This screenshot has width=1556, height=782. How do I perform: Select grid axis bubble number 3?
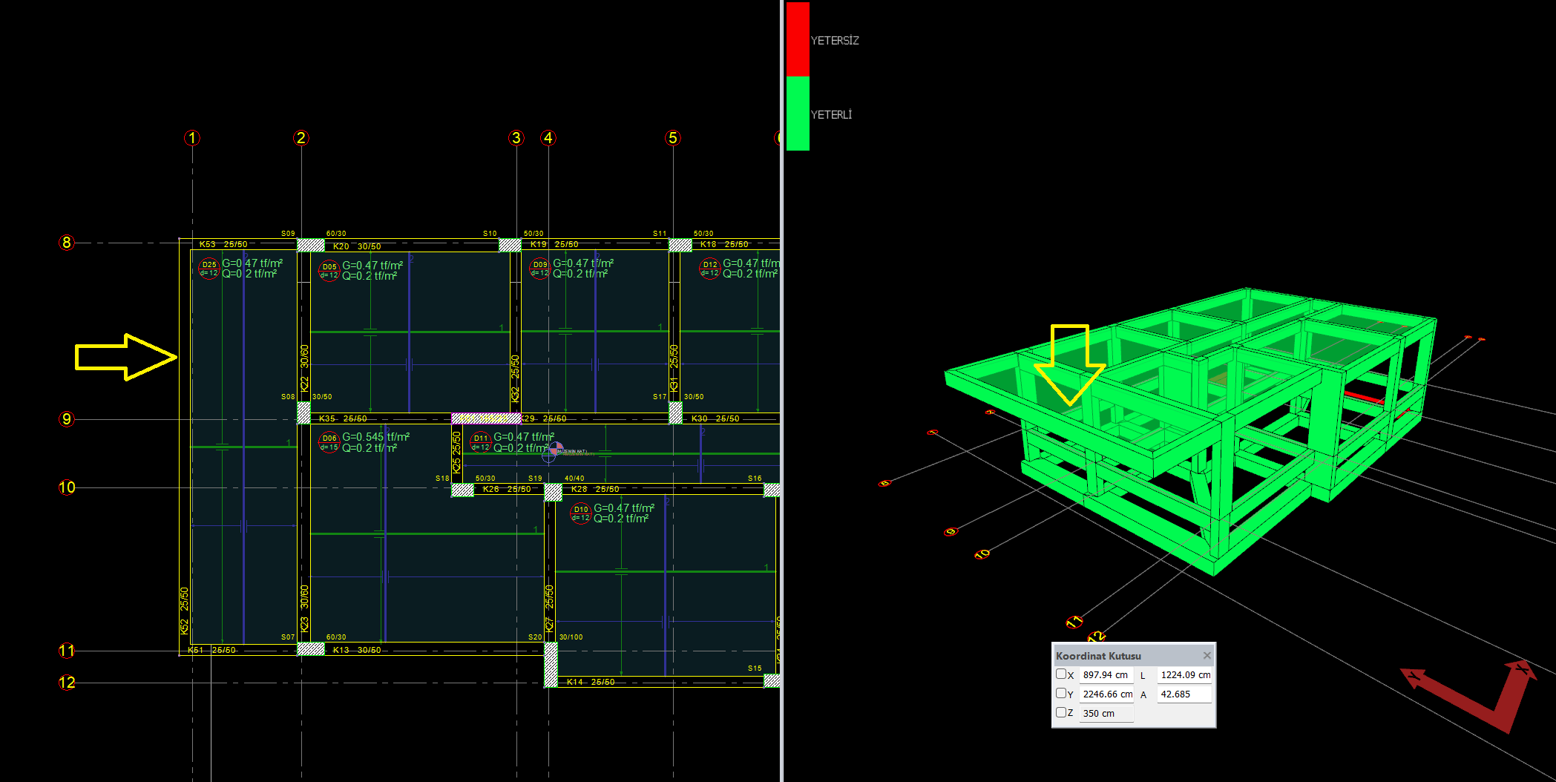tap(516, 138)
